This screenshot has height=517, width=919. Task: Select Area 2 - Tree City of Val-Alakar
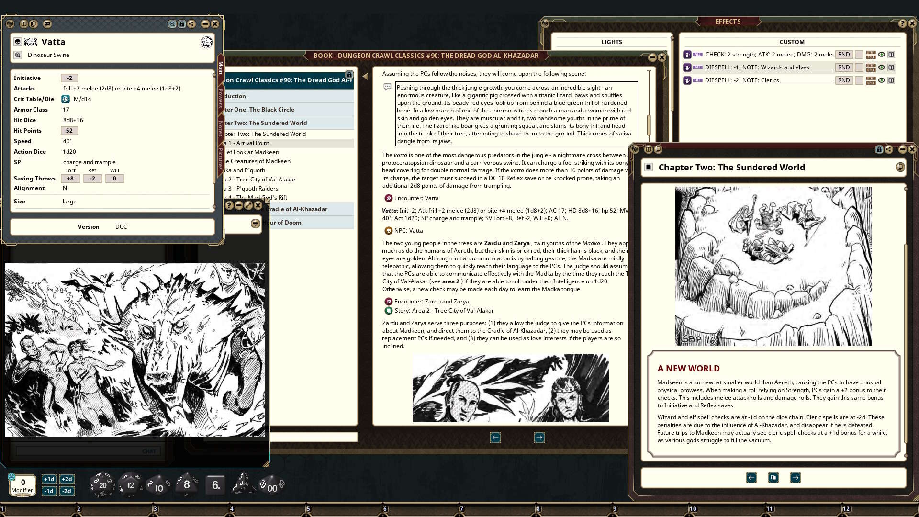pos(289,180)
